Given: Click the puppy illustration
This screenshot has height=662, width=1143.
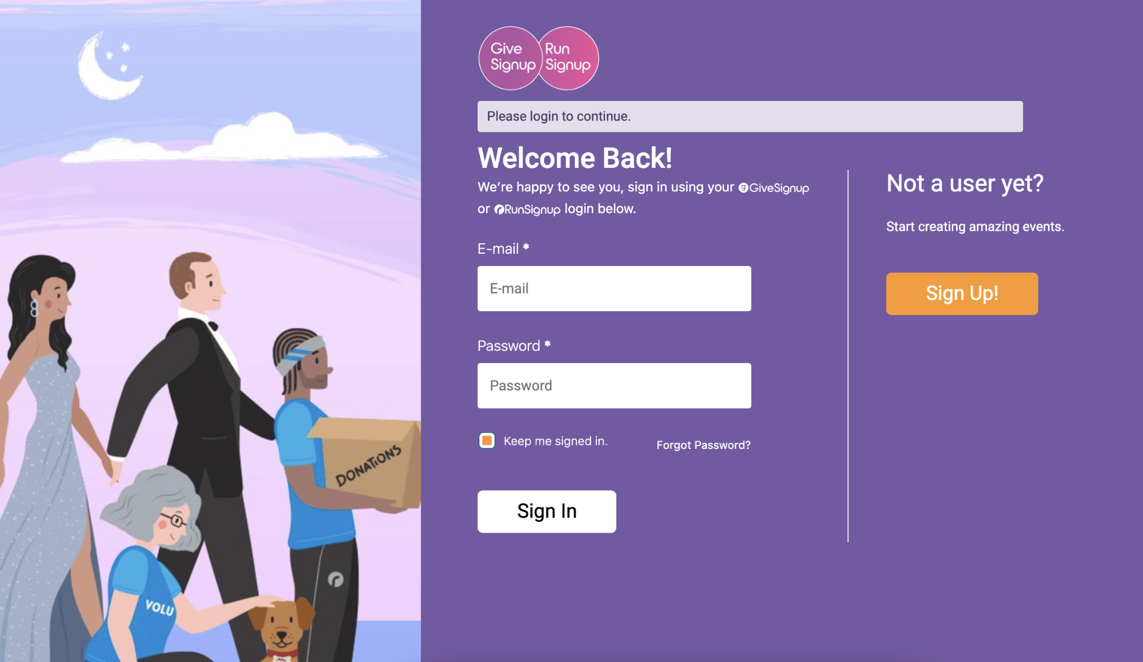Looking at the screenshot, I should pyautogui.click(x=282, y=630).
